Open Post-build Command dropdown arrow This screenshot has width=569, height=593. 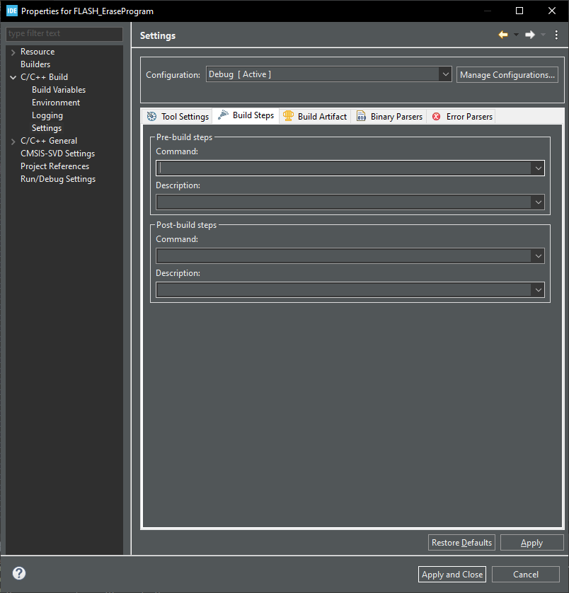click(538, 256)
